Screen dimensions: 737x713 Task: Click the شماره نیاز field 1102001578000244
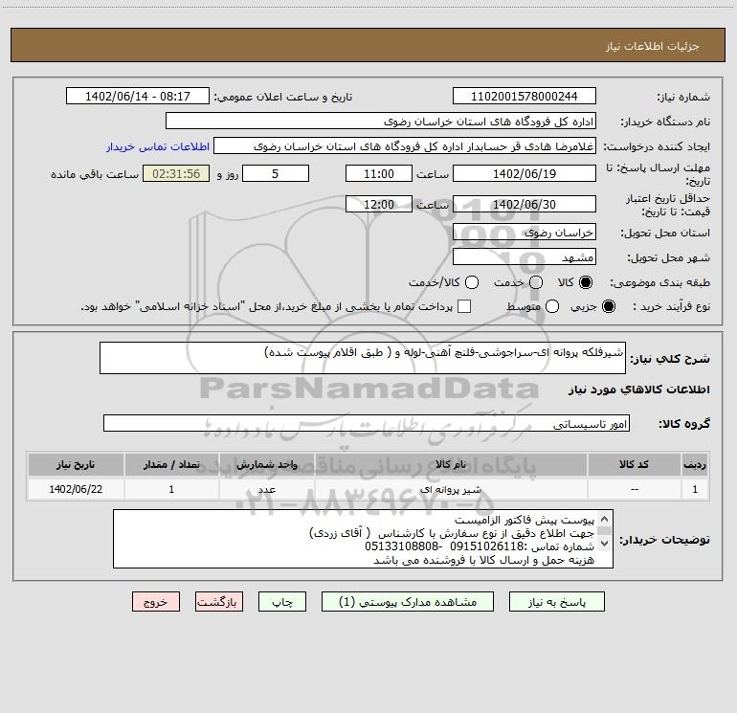(x=525, y=96)
